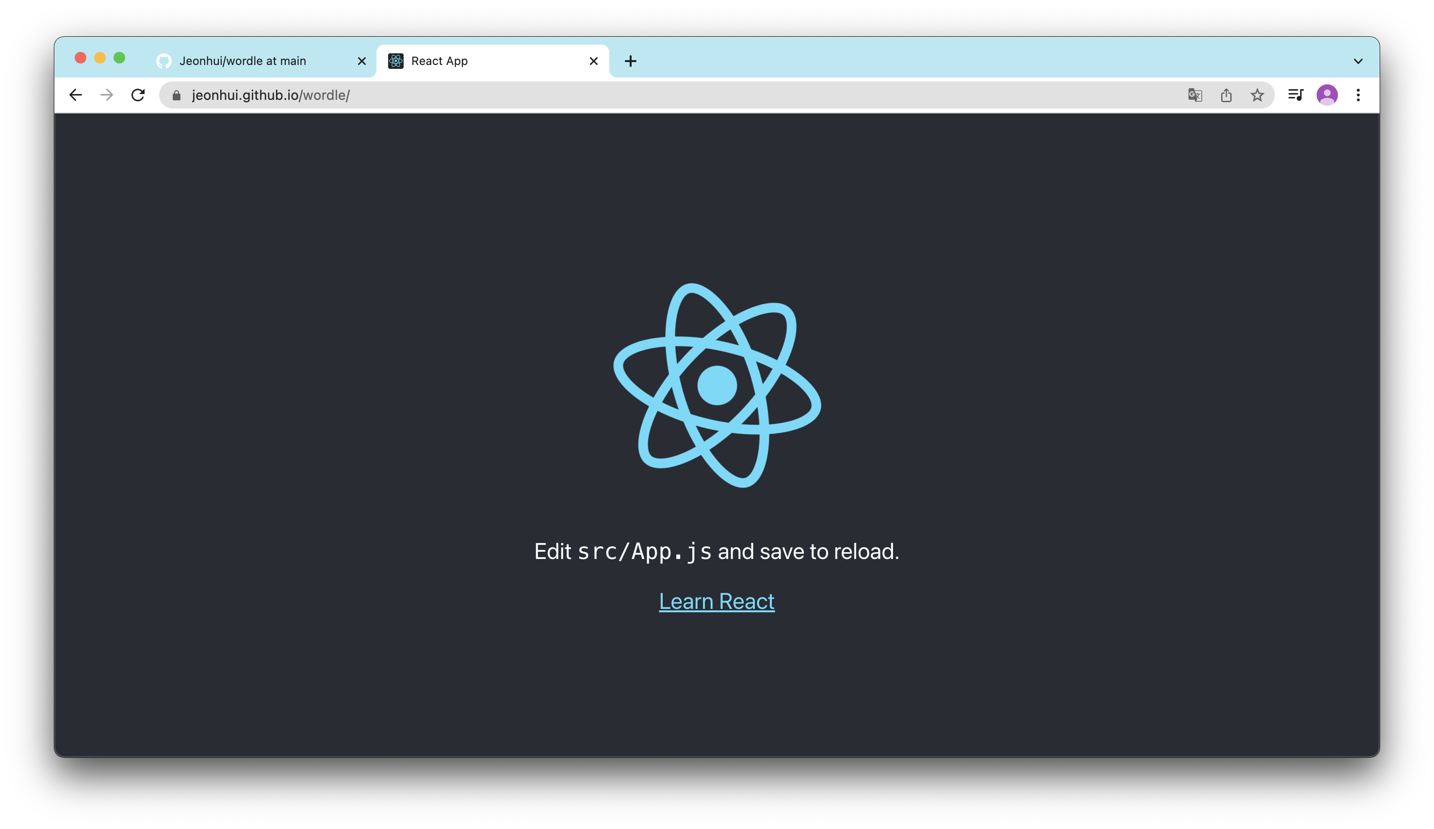Click the GitHub favicon on the first tab

point(164,61)
